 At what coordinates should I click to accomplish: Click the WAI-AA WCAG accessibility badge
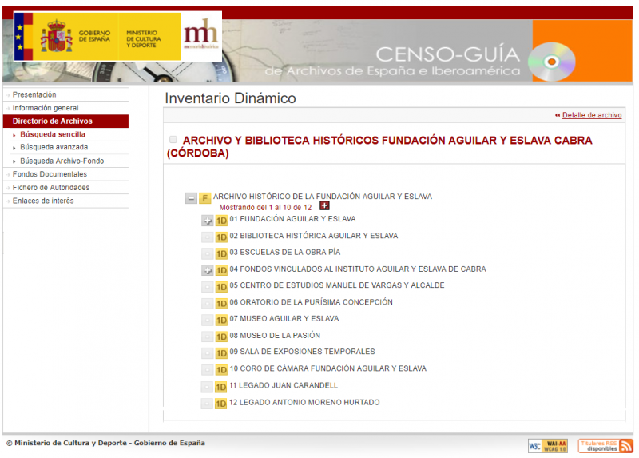point(547,445)
